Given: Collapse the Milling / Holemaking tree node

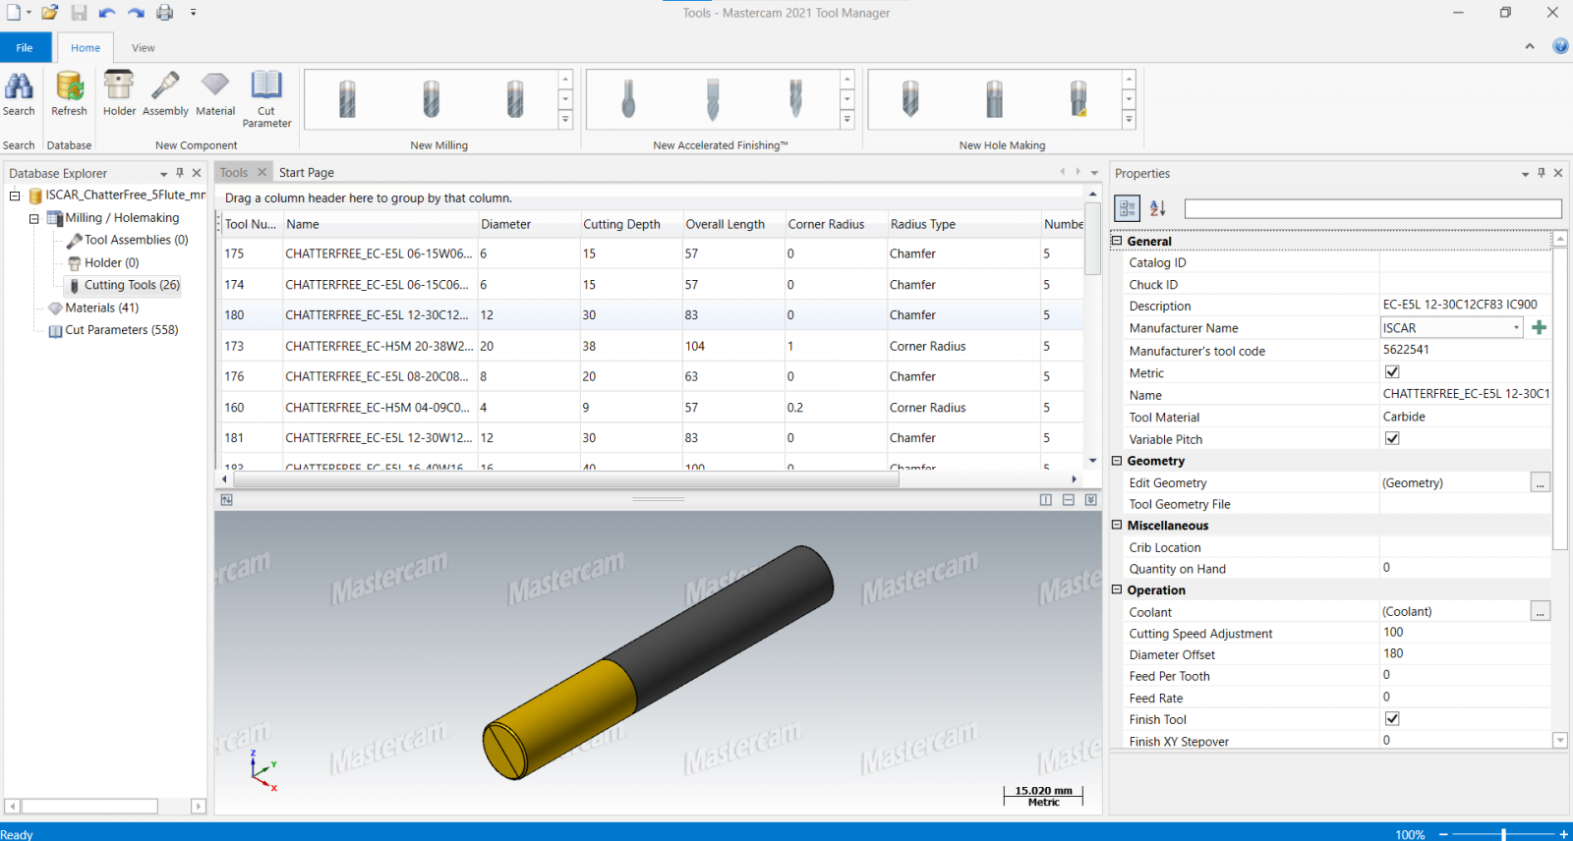Looking at the screenshot, I should coord(34,218).
